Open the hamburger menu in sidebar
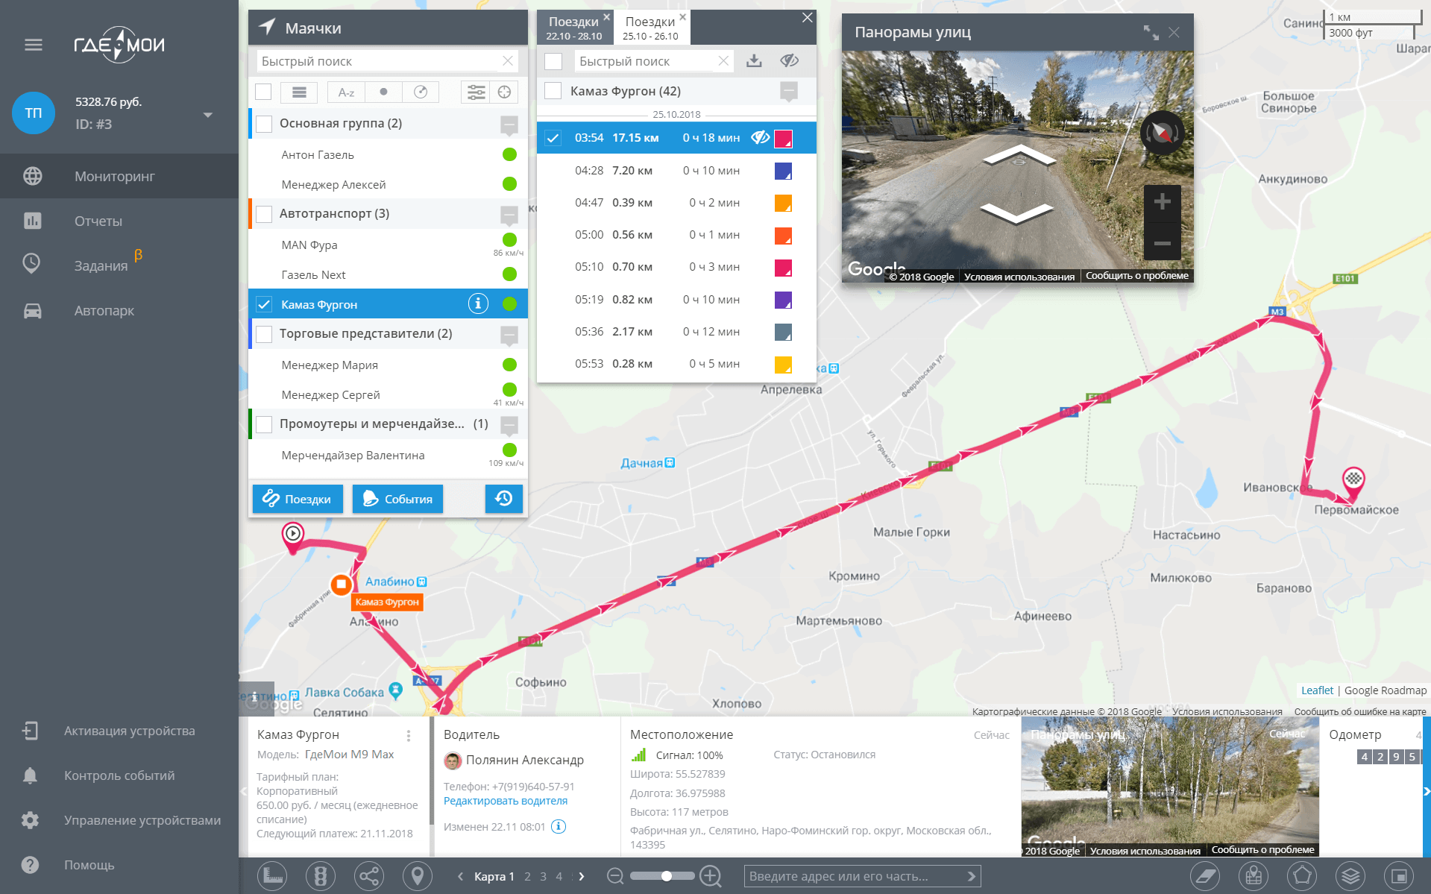 pyautogui.click(x=34, y=45)
